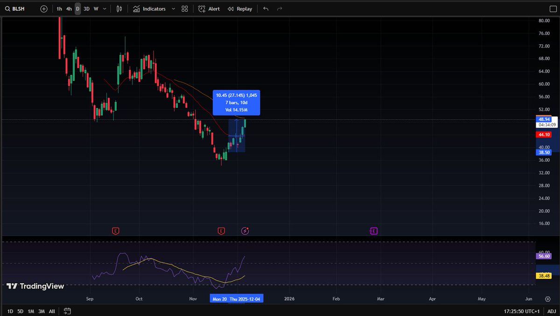Select the 3D timeframe
The width and height of the screenshot is (560, 316).
click(86, 9)
